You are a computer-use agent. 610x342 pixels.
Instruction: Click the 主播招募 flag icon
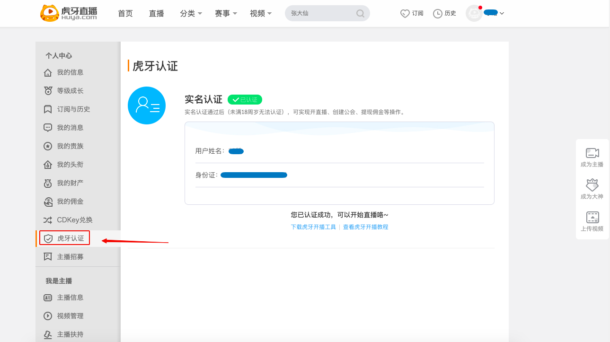point(48,257)
